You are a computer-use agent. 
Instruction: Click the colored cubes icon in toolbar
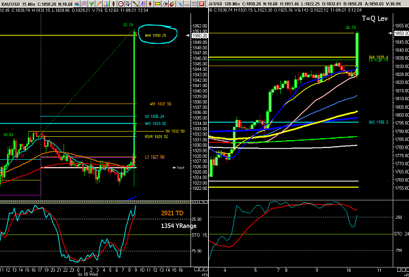pyautogui.click(x=77, y=4)
